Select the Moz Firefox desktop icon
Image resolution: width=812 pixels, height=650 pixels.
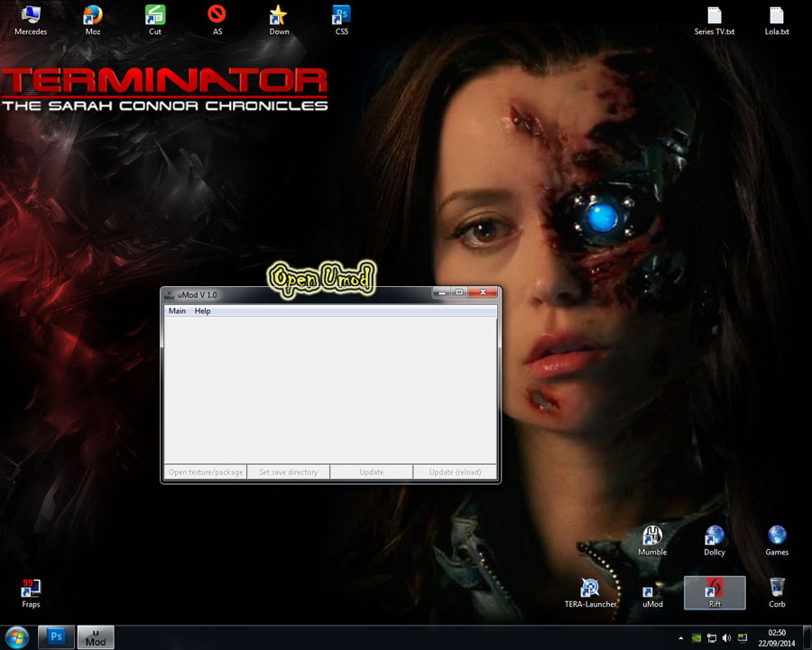[93, 19]
